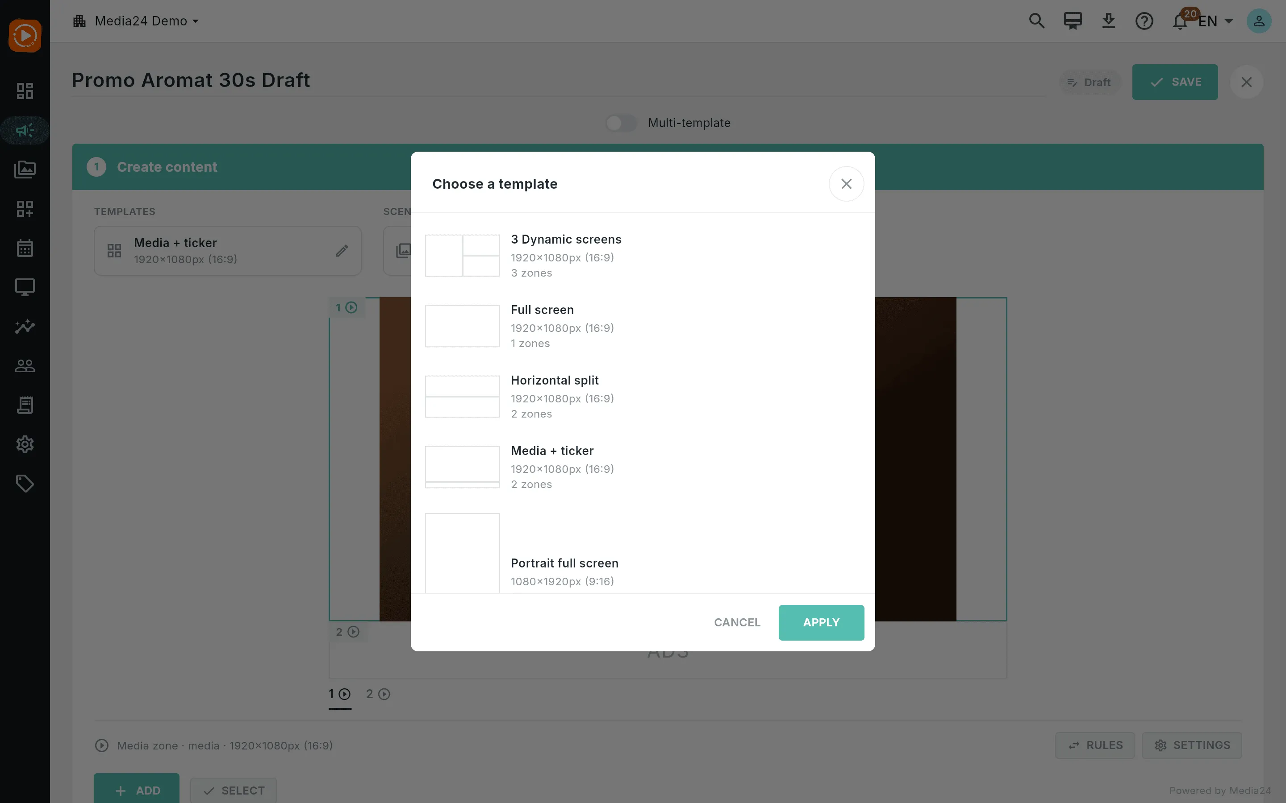This screenshot has width=1286, height=803.
Task: Click the Save button
Action: point(1175,82)
